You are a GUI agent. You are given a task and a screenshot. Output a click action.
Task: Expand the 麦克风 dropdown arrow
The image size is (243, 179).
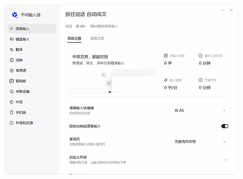(224, 142)
